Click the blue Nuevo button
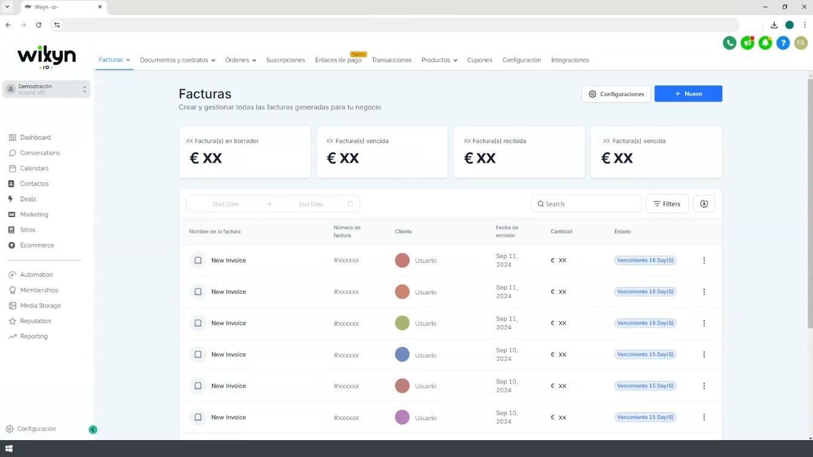 click(x=688, y=94)
